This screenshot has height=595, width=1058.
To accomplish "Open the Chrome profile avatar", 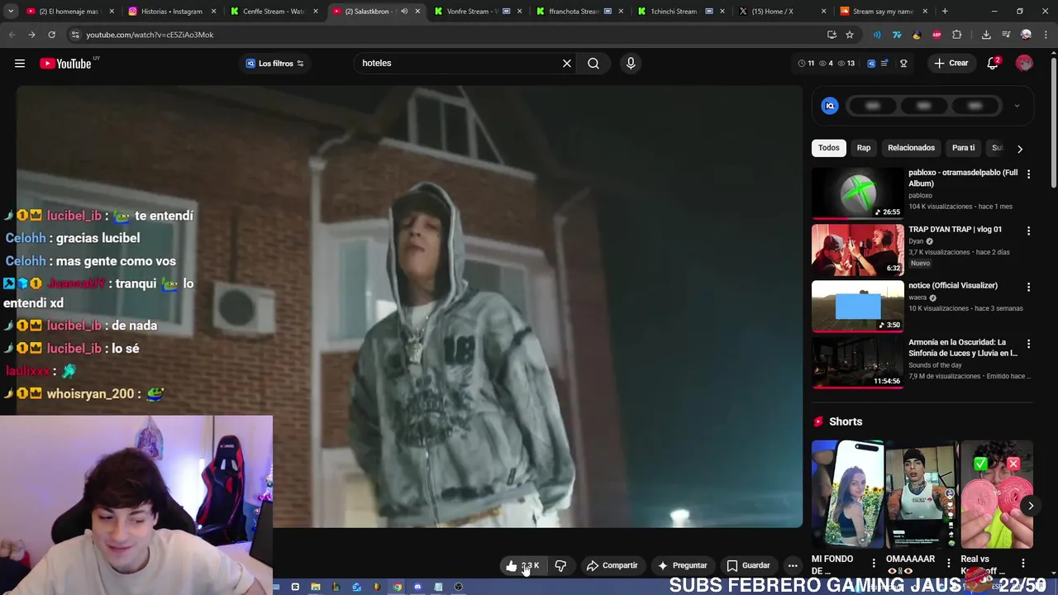I will [x=1026, y=35].
